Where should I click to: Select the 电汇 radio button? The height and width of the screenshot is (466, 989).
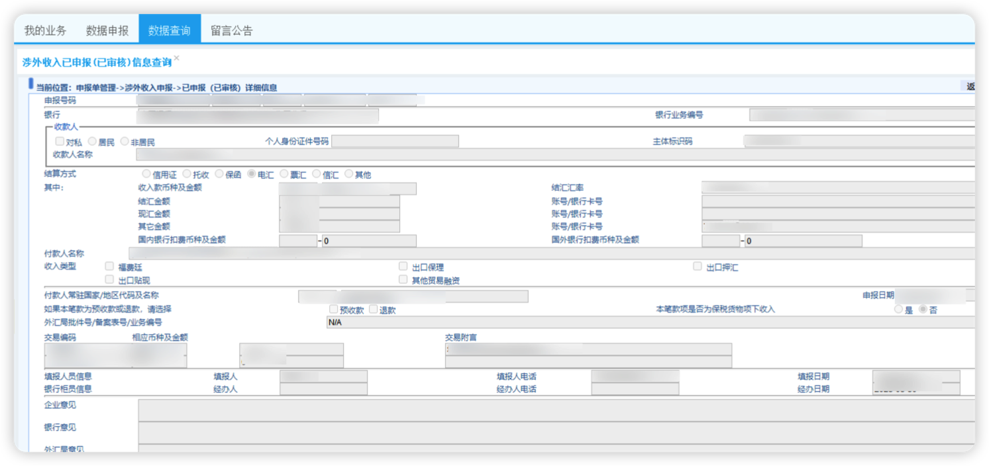pos(252,174)
